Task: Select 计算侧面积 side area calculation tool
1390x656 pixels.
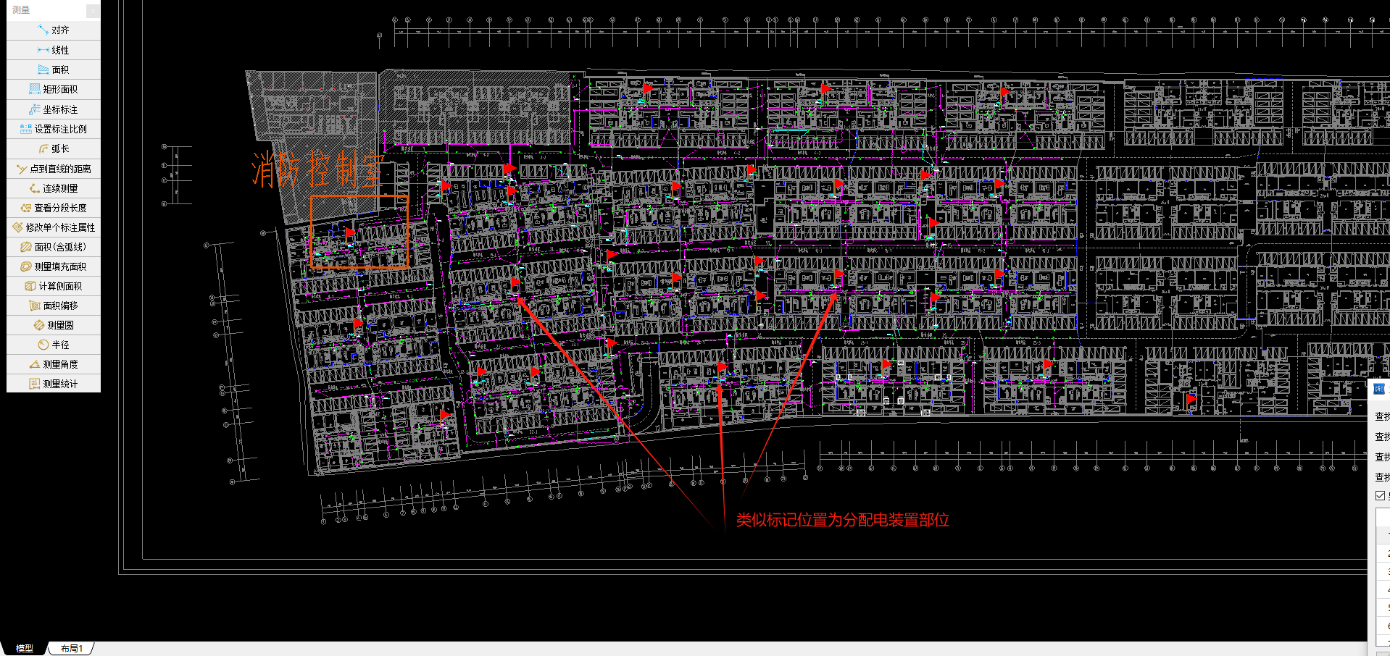Action: coord(54,286)
